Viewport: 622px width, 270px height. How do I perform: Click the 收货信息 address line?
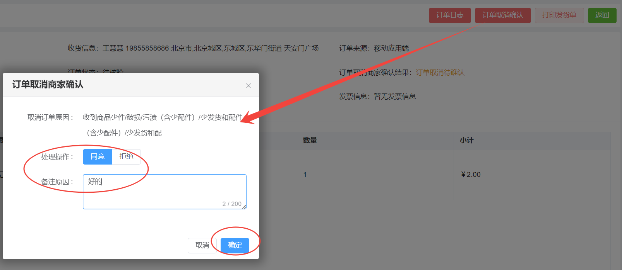(x=193, y=48)
